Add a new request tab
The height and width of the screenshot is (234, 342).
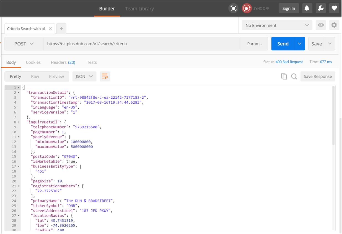(61, 28)
